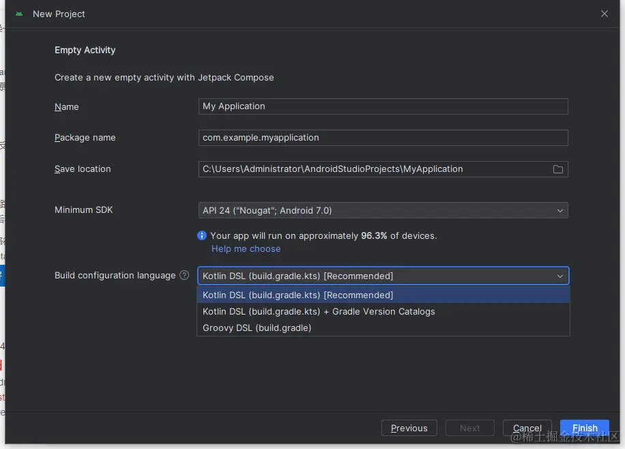Open the Help me choose link
This screenshot has width=625, height=449.
pos(246,249)
